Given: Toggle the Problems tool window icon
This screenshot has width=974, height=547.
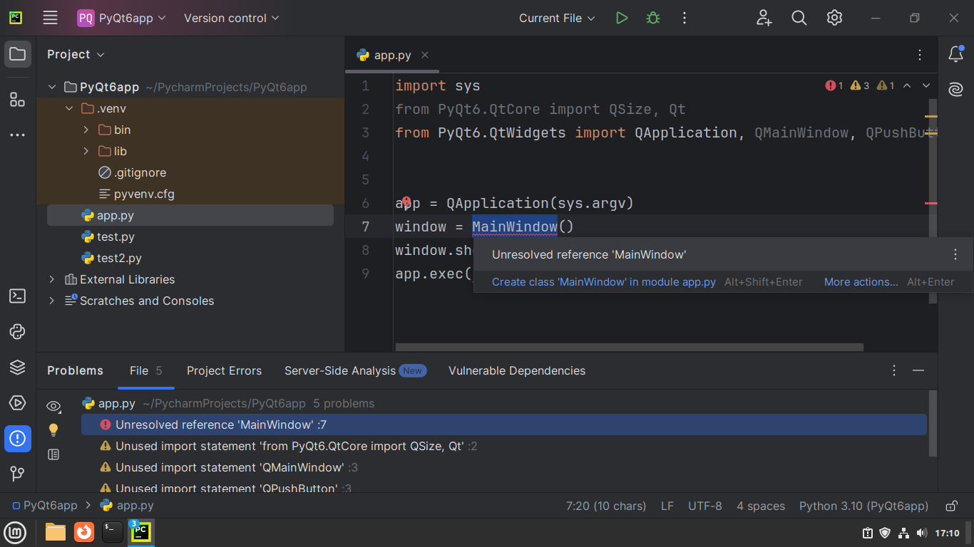Looking at the screenshot, I should [18, 439].
